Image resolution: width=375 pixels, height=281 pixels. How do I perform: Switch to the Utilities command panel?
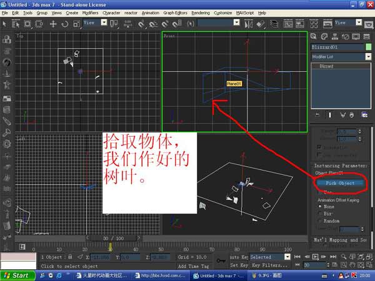point(366,36)
